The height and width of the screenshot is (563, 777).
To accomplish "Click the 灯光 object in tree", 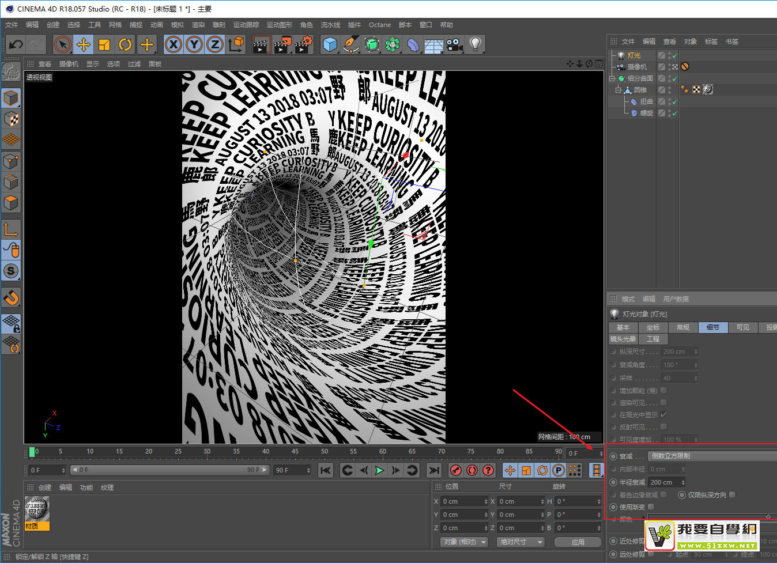I will click(x=634, y=55).
